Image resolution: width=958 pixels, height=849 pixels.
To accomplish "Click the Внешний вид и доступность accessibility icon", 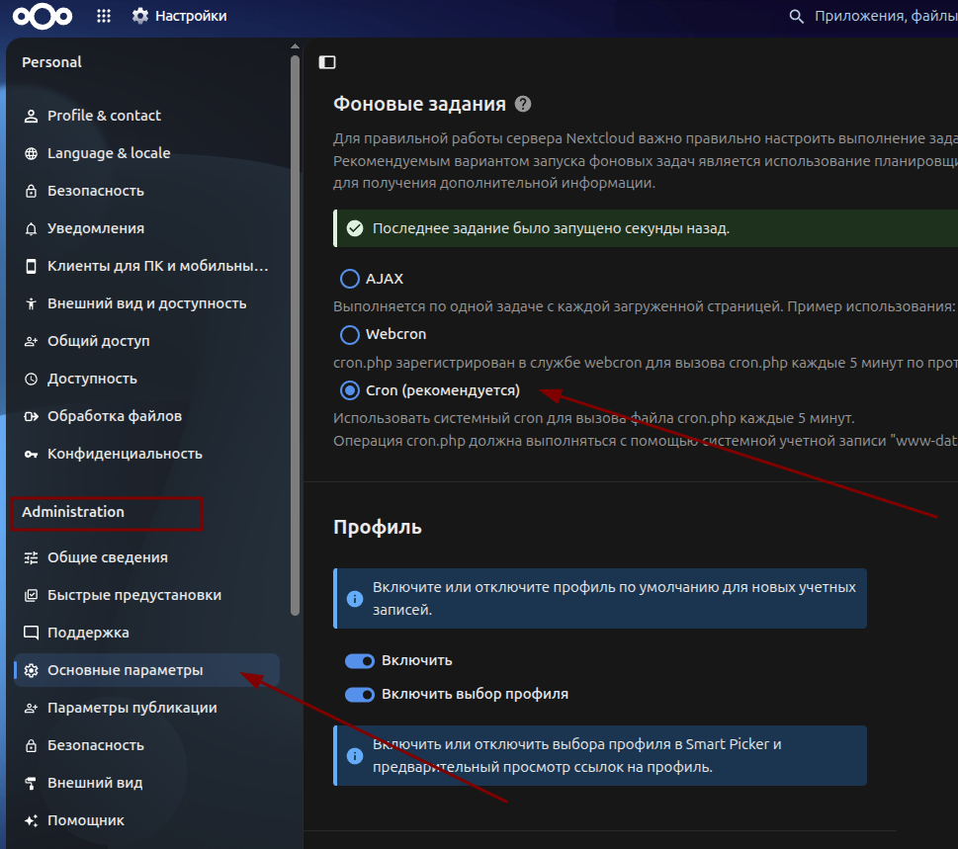I will tap(32, 303).
